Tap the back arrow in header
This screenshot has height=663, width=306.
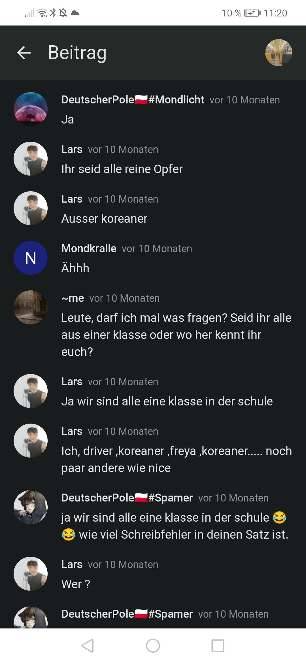coord(24,53)
